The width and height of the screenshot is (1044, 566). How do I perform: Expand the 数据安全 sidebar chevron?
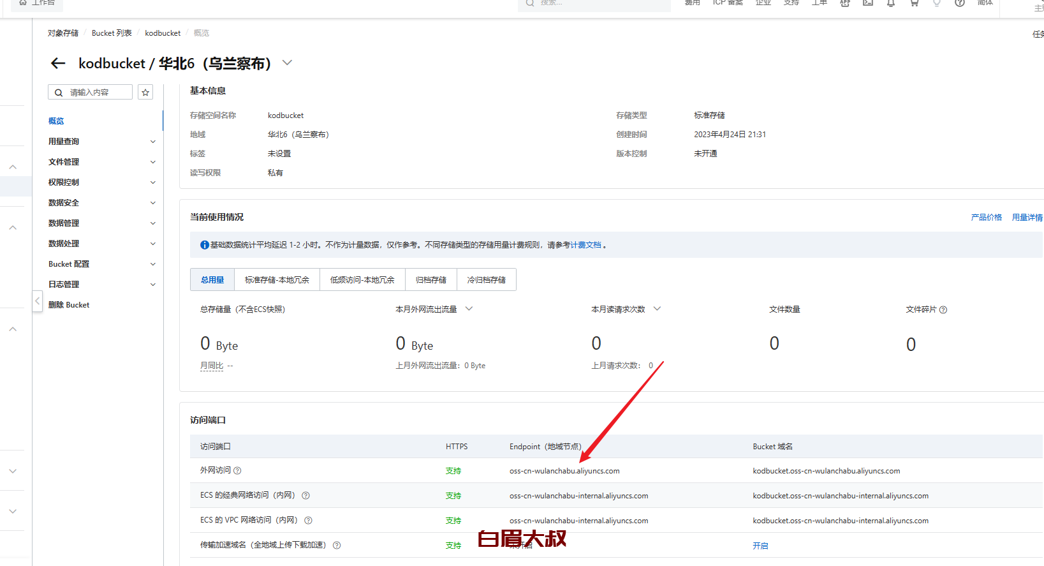pyautogui.click(x=153, y=203)
